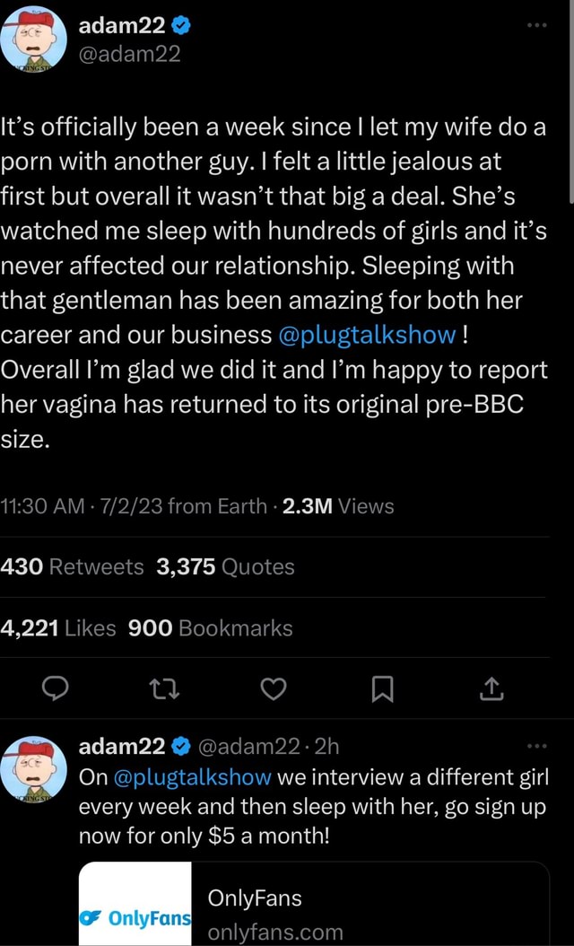Screen dimensions: 574x946
Task: Click verified badge next to top adam22
Action: pyautogui.click(x=181, y=25)
